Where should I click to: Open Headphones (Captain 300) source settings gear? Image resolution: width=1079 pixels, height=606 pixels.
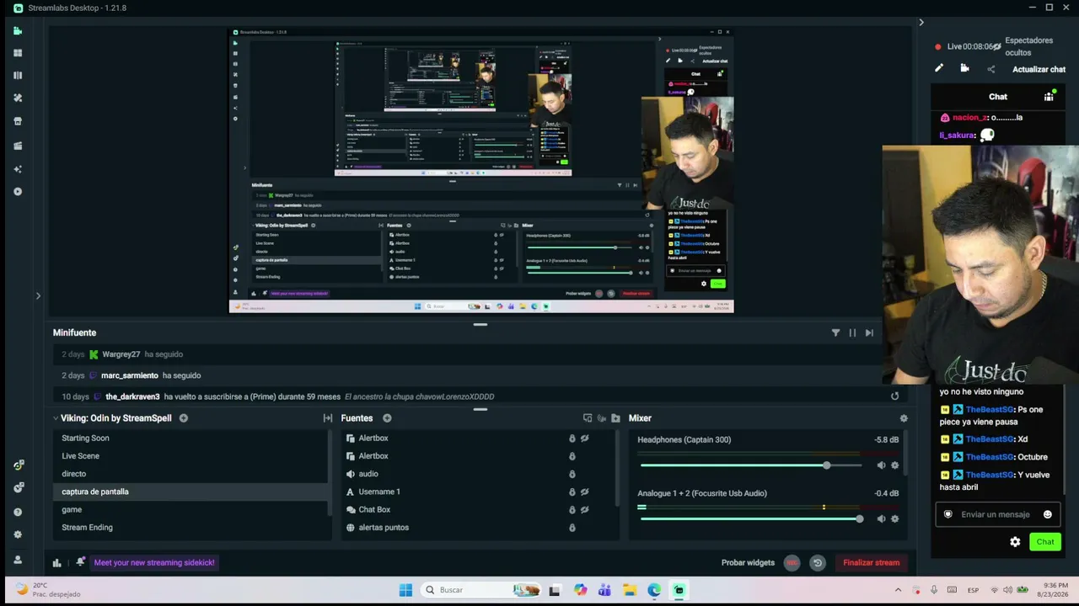894,465
